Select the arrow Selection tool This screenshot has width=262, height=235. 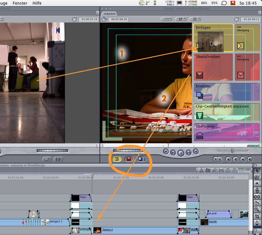(x=257, y=171)
